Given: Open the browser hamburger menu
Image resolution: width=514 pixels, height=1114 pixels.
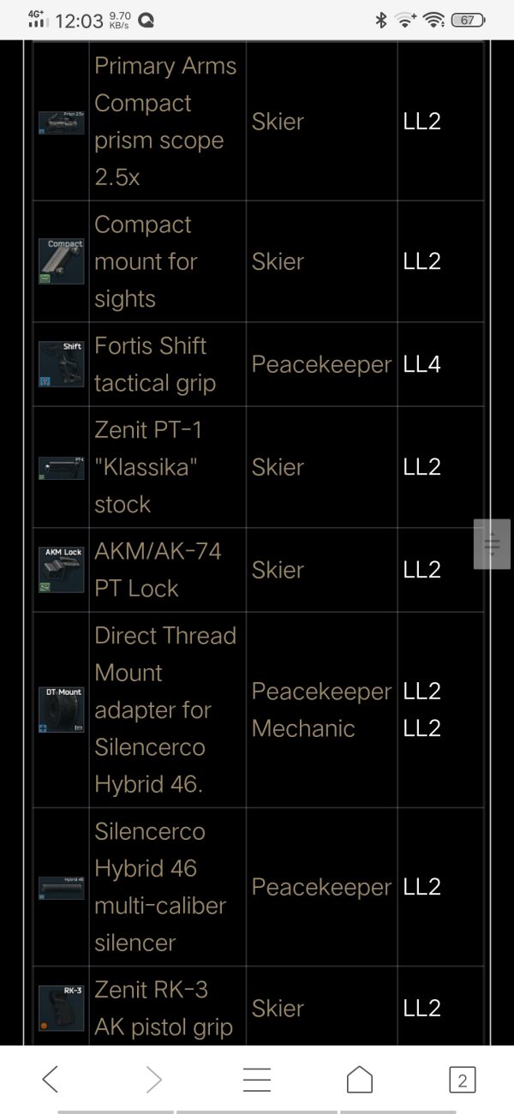Looking at the screenshot, I should click(x=257, y=1080).
